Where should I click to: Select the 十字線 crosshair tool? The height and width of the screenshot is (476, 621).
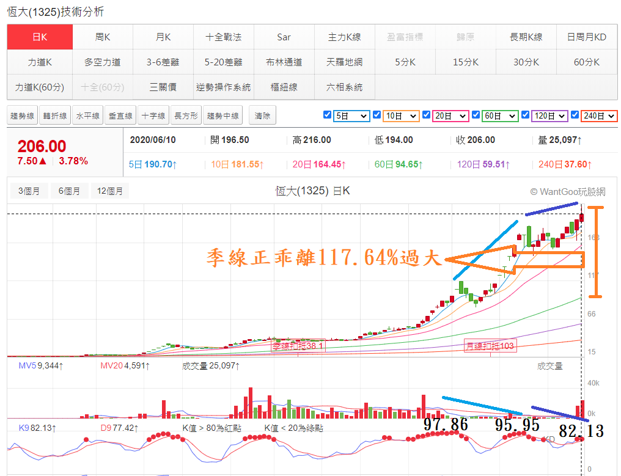click(153, 115)
